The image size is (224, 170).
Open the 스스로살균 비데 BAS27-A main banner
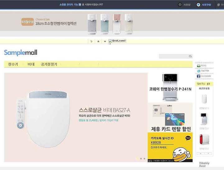coord(76,117)
